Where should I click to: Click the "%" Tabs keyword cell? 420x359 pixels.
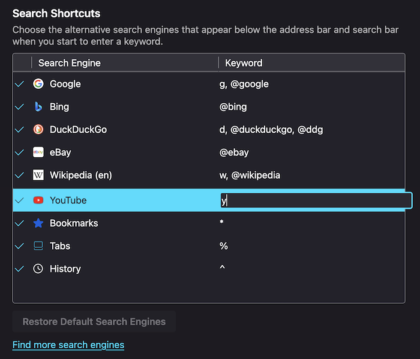pos(224,246)
